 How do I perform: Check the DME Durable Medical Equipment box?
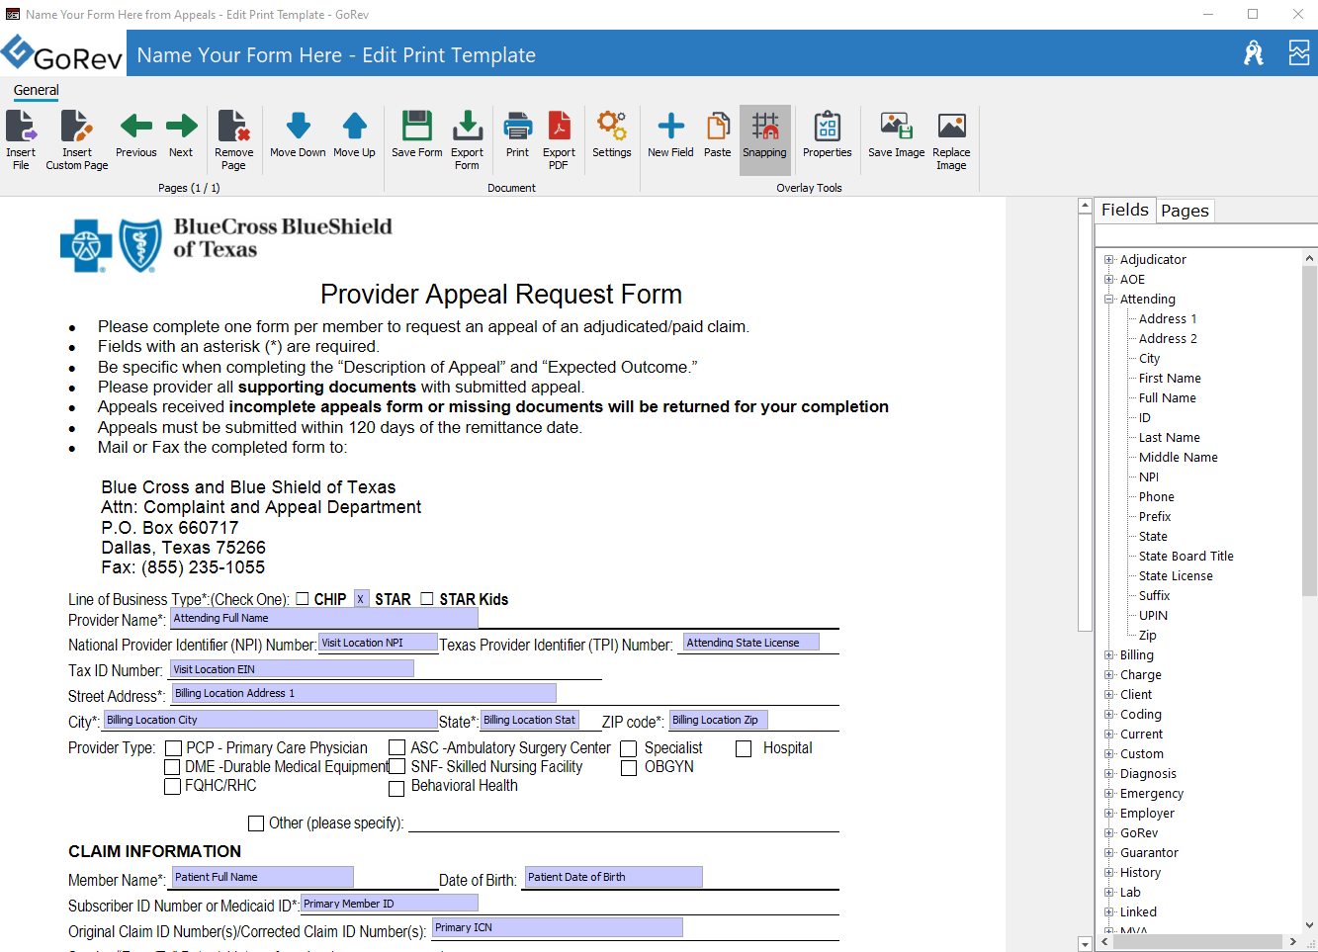pyautogui.click(x=173, y=767)
